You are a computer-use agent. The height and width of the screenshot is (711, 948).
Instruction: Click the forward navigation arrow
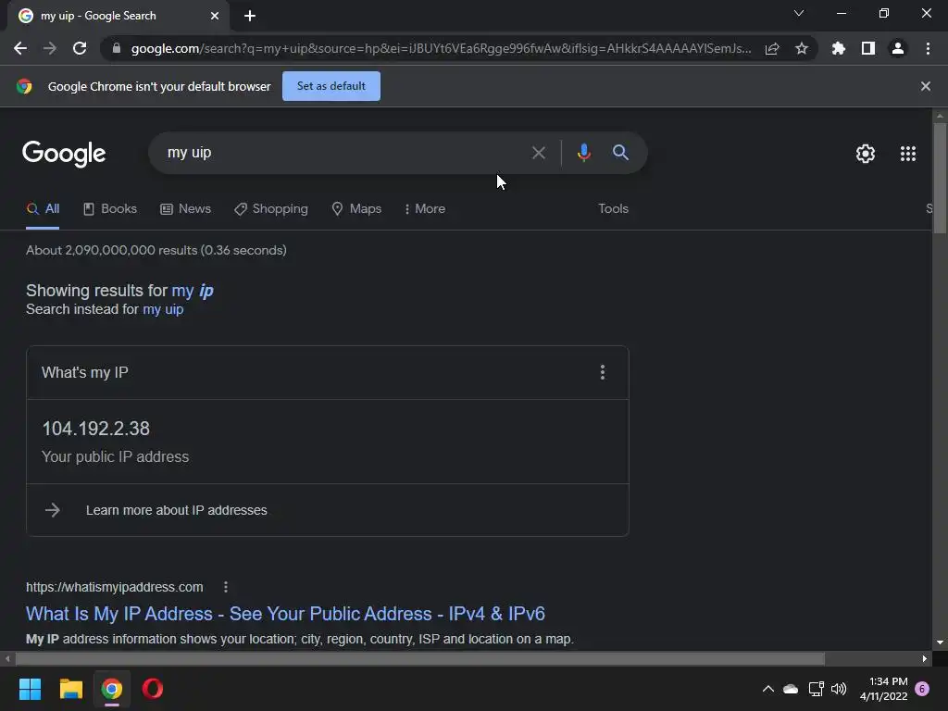coord(50,48)
